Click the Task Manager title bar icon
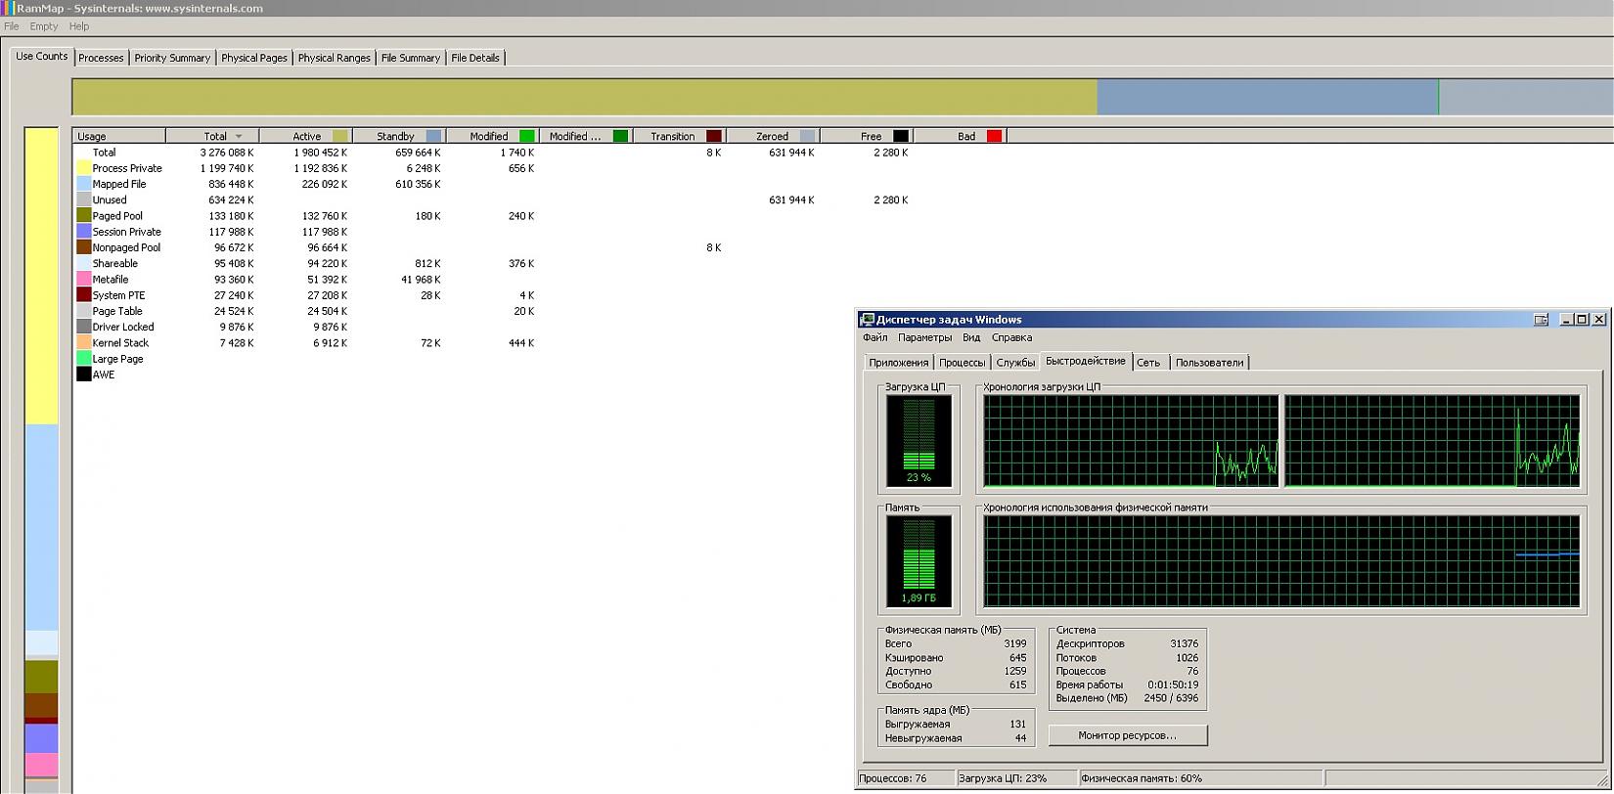Image resolution: width=1614 pixels, height=794 pixels. tap(867, 320)
